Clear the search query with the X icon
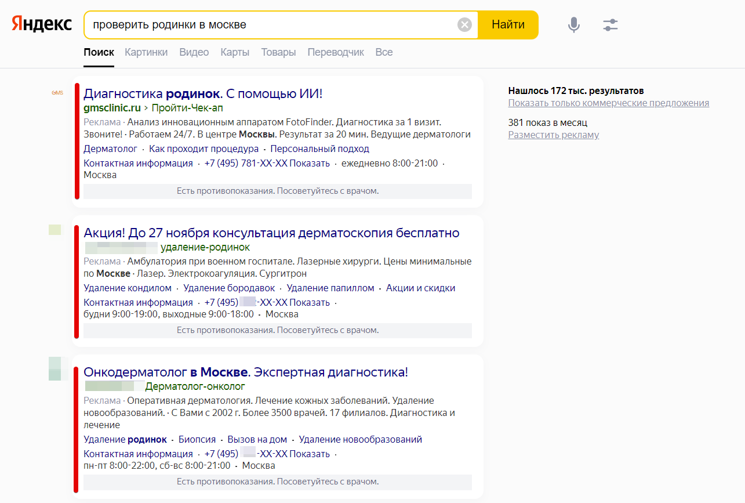 pyautogui.click(x=464, y=24)
